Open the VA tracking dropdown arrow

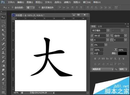tap(126, 40)
